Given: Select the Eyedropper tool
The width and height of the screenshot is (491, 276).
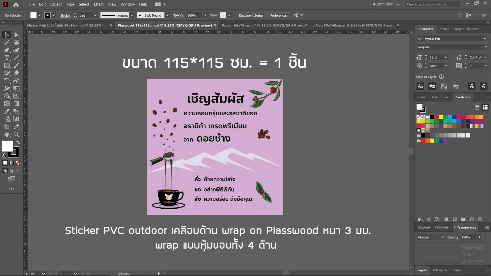Looking at the screenshot, I should coord(7,112).
